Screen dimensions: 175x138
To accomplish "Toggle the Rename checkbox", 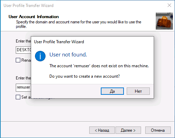I will coord(18,60).
